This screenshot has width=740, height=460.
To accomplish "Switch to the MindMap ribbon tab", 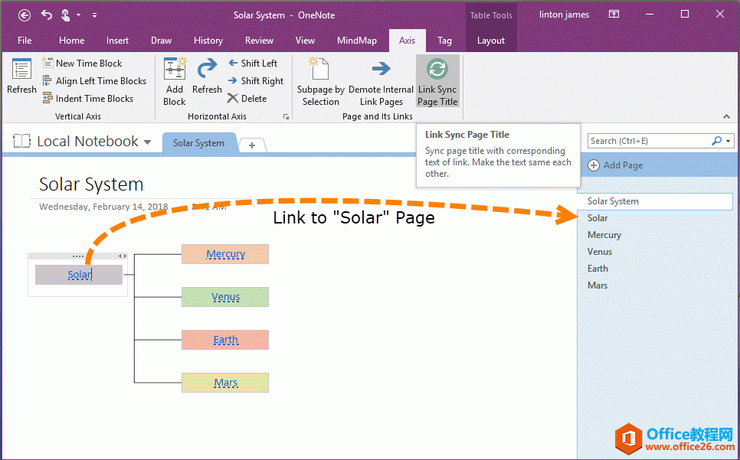I will click(357, 41).
